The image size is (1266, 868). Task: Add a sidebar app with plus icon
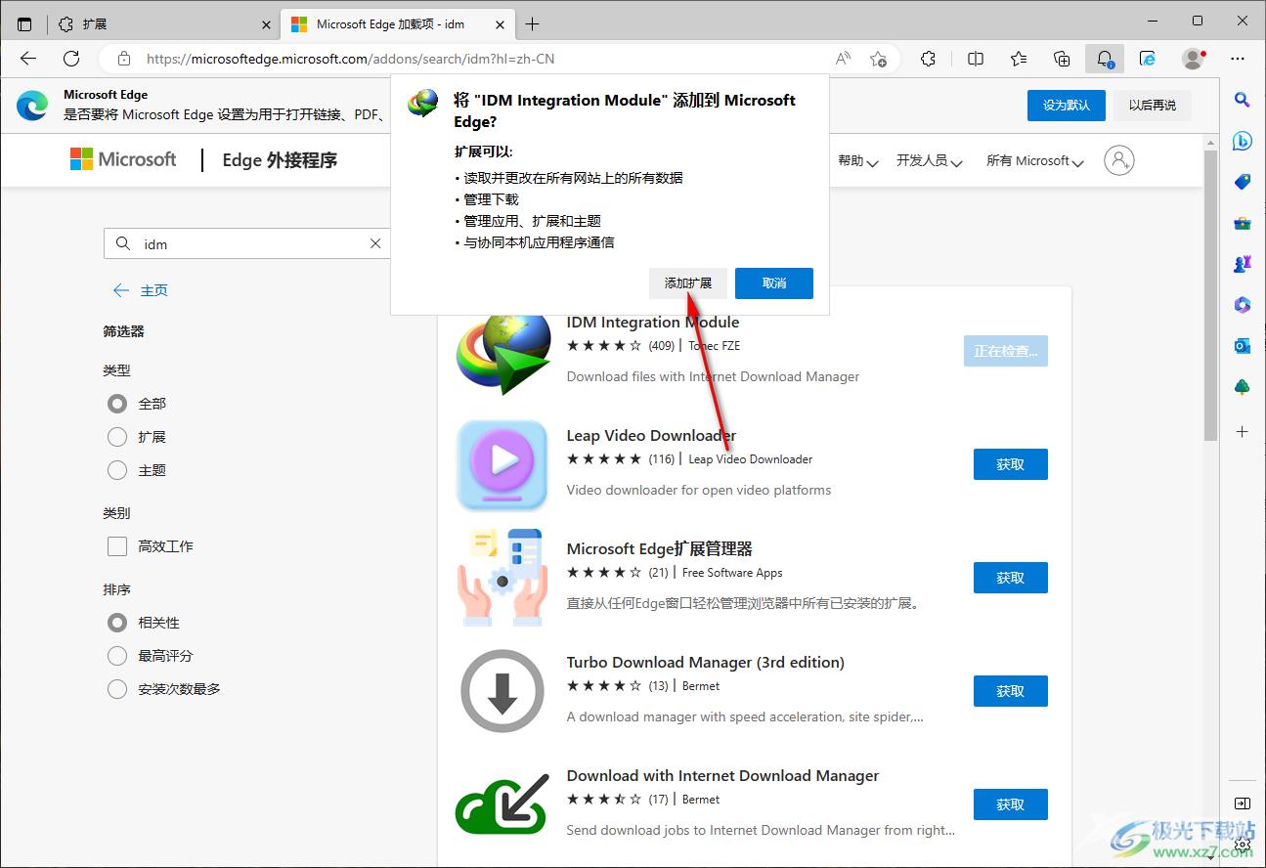click(x=1242, y=431)
